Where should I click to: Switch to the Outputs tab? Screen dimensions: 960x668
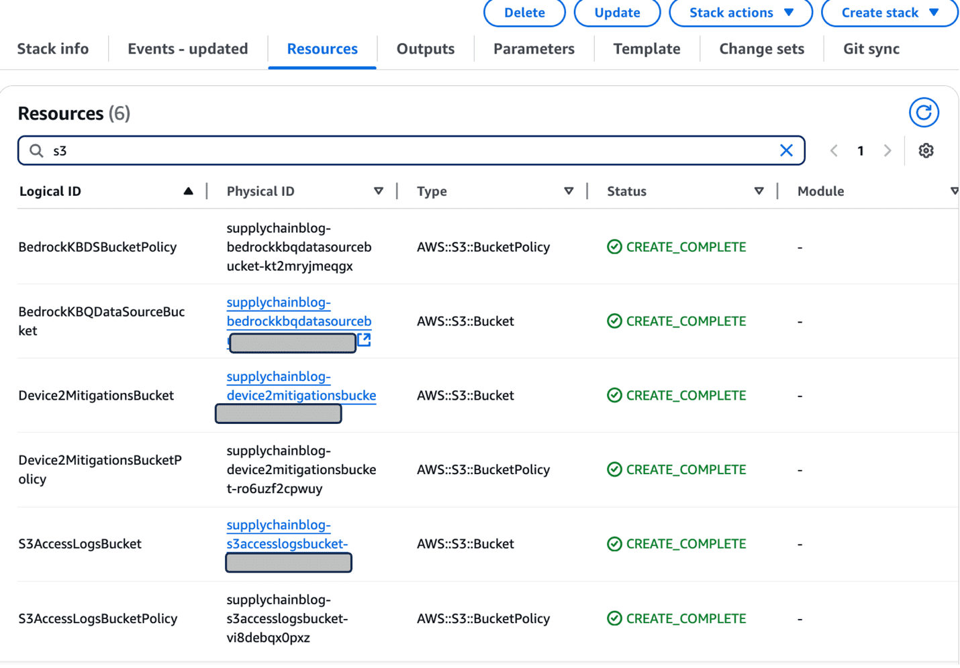coord(426,49)
